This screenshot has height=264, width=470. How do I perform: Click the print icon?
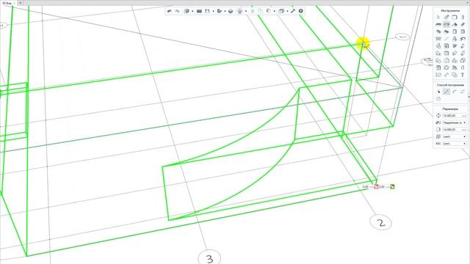click(x=231, y=11)
